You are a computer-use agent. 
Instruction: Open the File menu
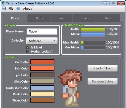pos(11,9)
